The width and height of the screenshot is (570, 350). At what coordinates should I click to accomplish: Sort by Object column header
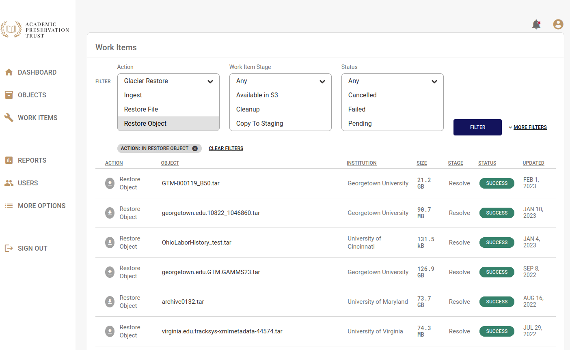(x=170, y=163)
